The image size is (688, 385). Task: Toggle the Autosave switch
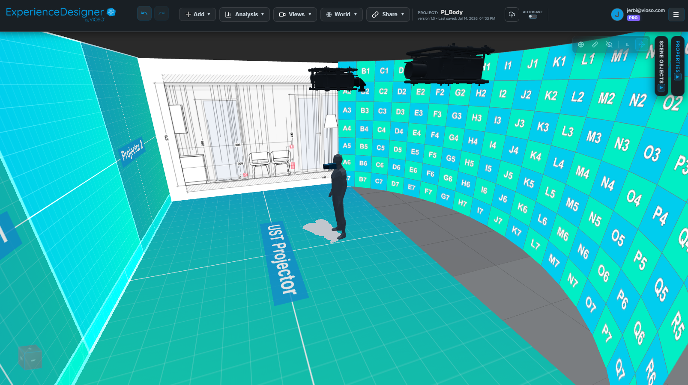(532, 17)
